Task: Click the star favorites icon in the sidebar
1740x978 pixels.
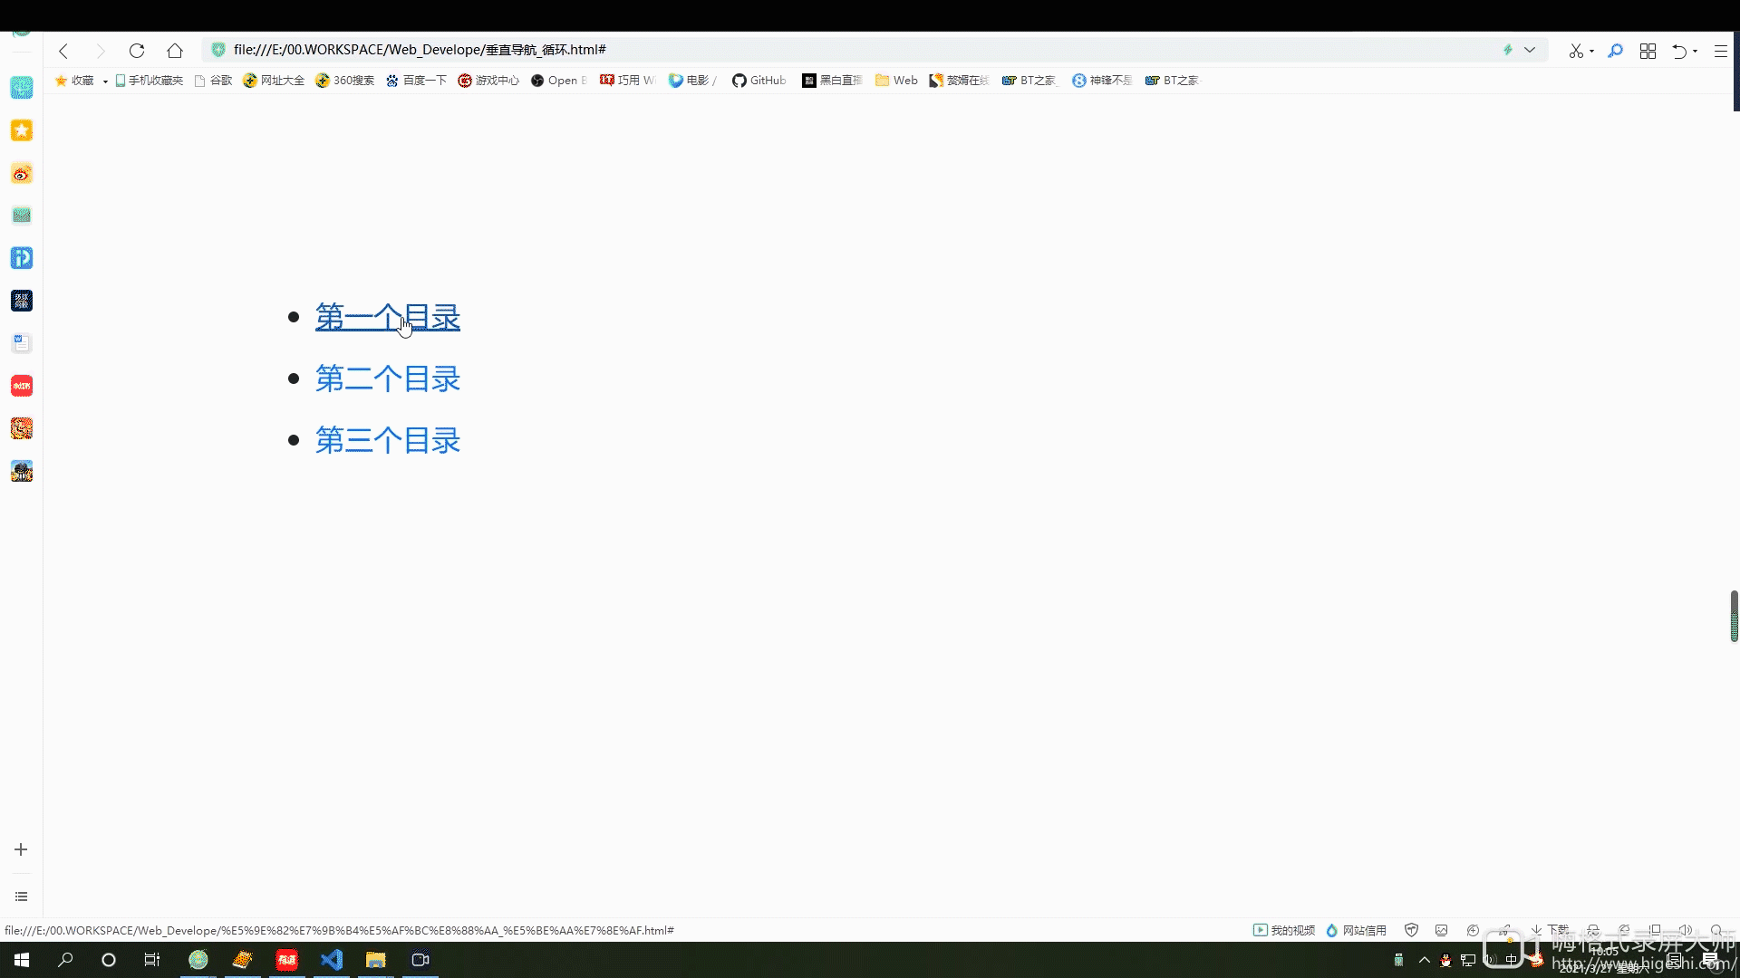Action: pos(21,130)
